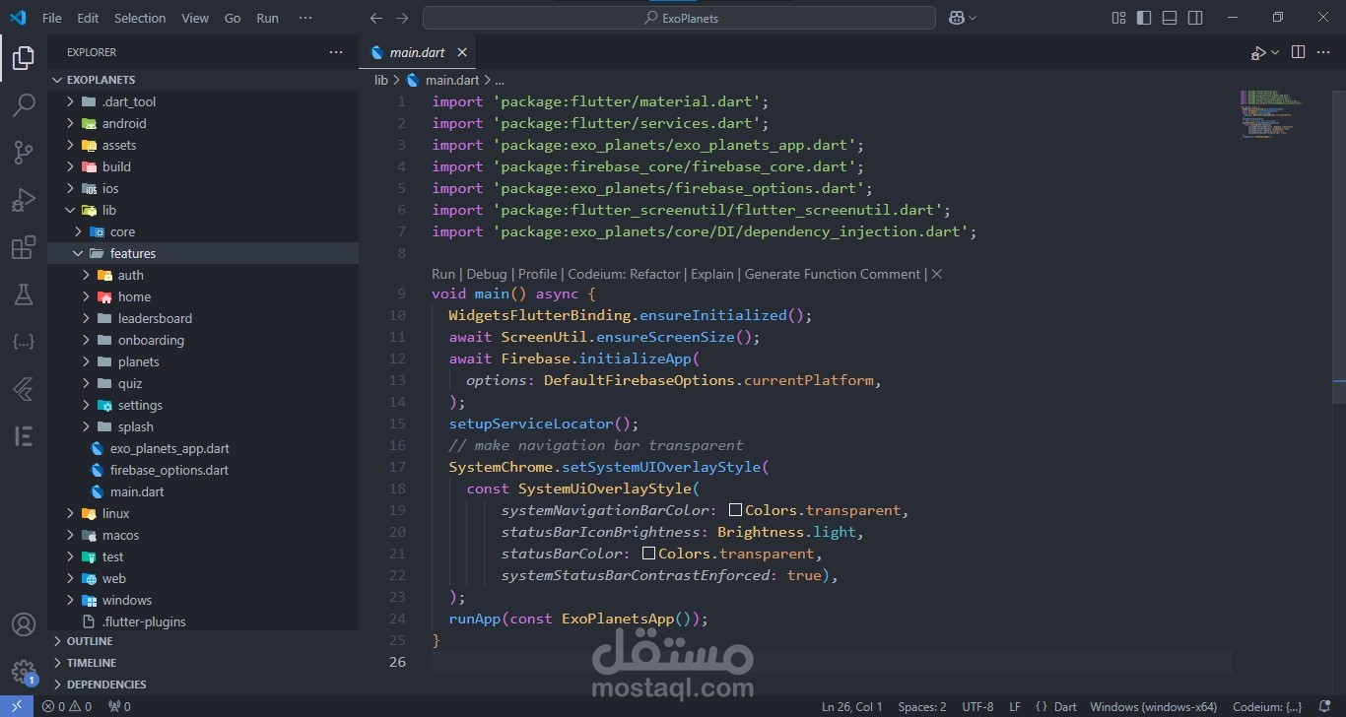This screenshot has width=1346, height=717.
Task: Open the Copilot chat icon
Action: coord(956,18)
